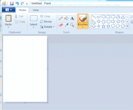Click the Save icon in quick access toolbar
This screenshot has width=133, height=110.
pyautogui.click(x=12, y=4)
